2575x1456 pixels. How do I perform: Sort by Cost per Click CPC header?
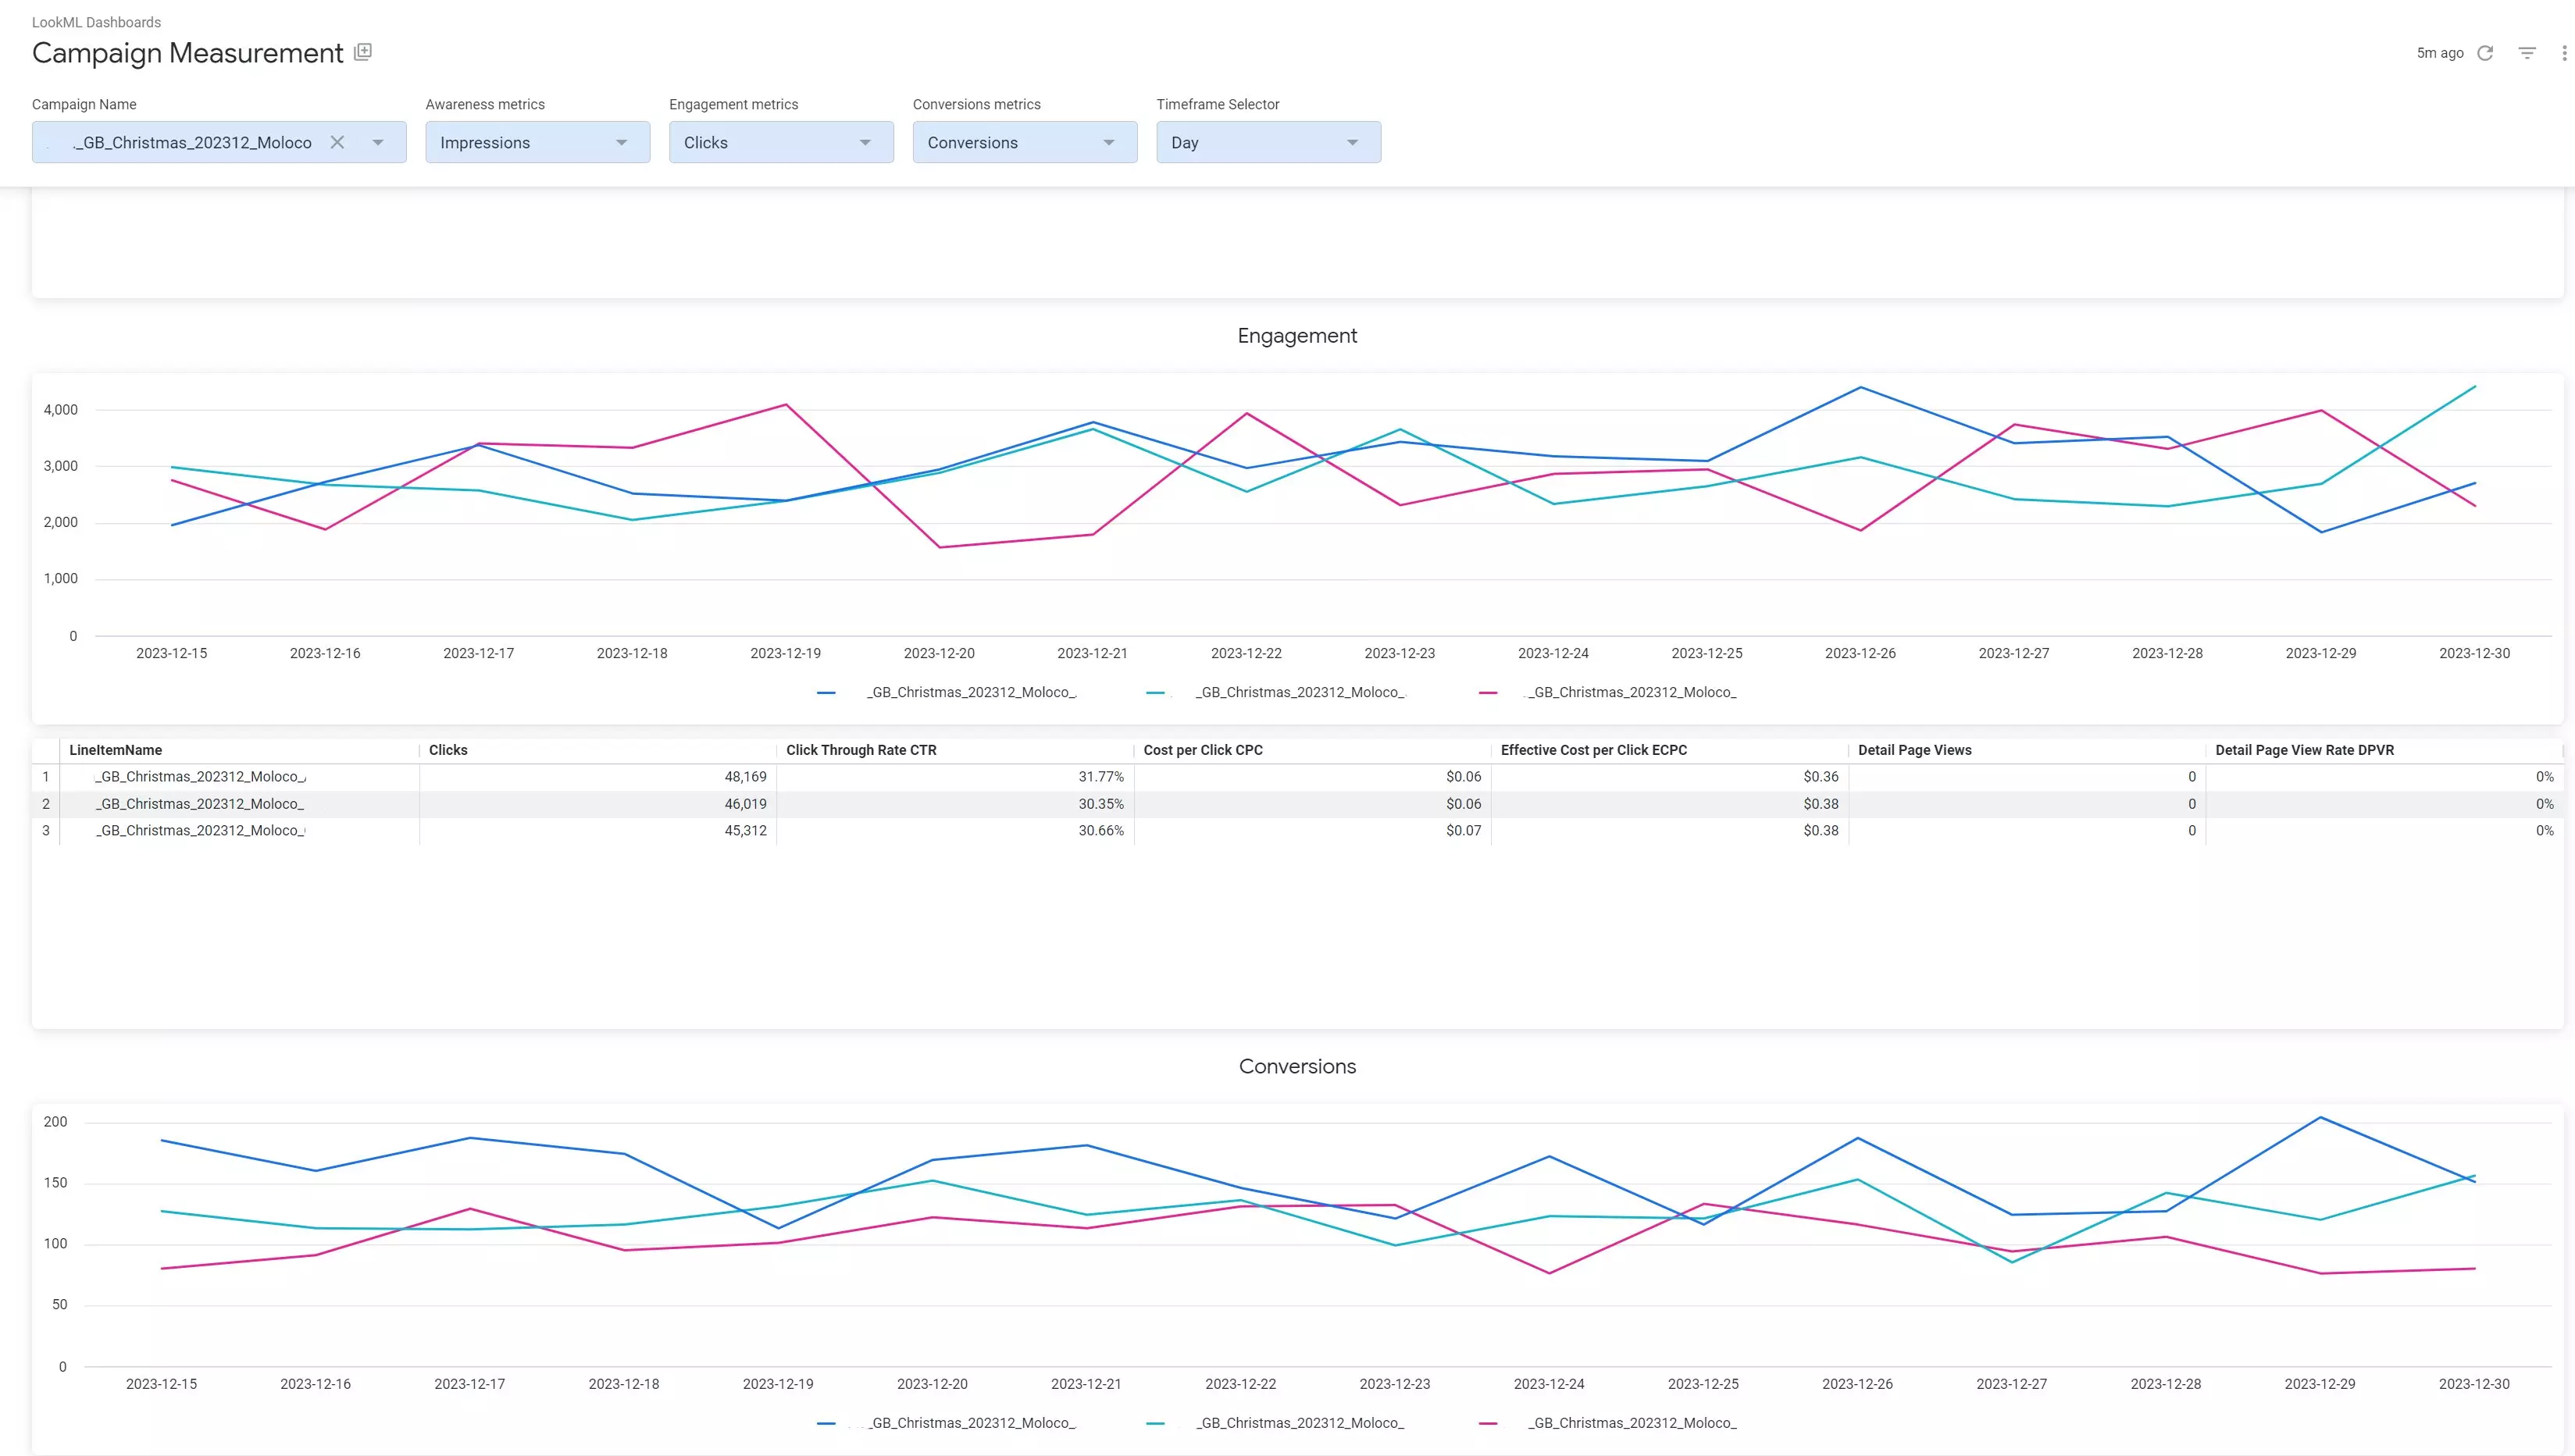(x=1203, y=750)
